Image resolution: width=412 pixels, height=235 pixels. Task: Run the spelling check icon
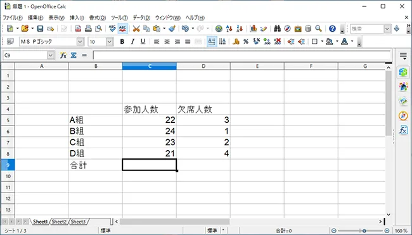pyautogui.click(x=112, y=29)
